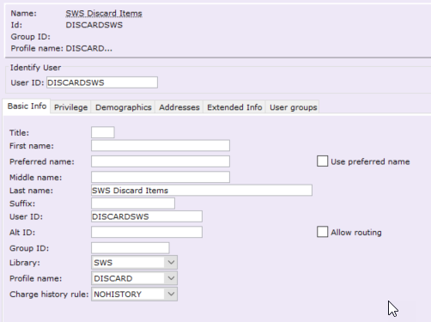Enable the Use preferred name checkbox
Image resolution: width=431 pixels, height=322 pixels.
pos(322,161)
